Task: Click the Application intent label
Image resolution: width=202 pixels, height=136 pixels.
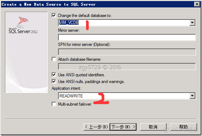Action: coord(67,88)
